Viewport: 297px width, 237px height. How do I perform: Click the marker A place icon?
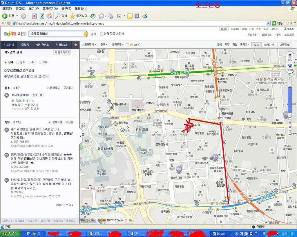(7, 95)
